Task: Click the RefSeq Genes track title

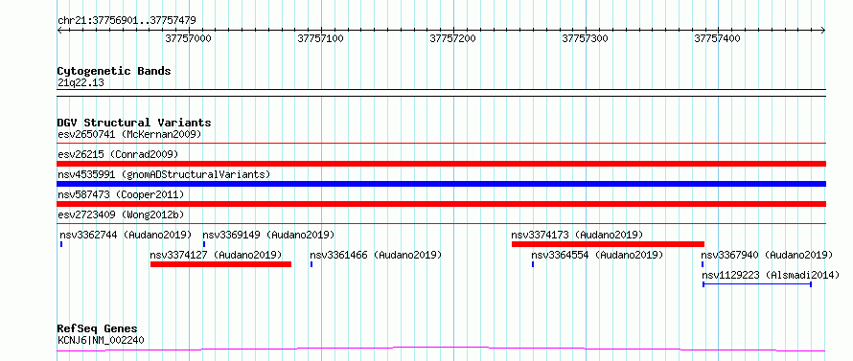Action: point(98,329)
